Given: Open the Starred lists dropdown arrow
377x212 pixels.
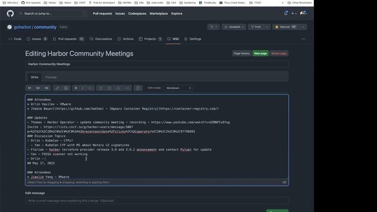Looking at the screenshot, I should 303,27.
